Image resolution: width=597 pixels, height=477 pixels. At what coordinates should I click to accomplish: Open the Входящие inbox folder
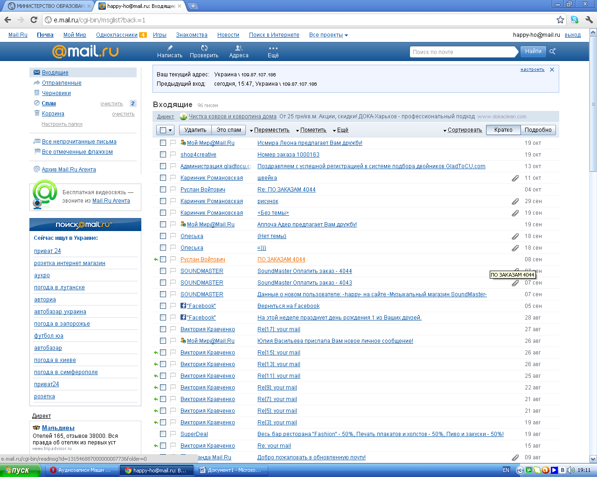pos(55,73)
